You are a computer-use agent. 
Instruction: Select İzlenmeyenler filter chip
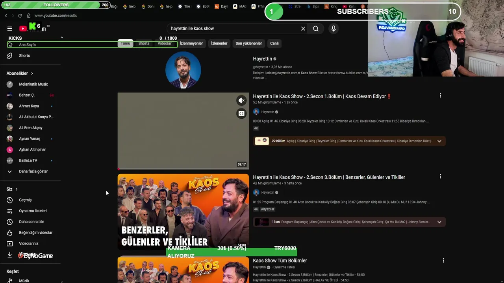pyautogui.click(x=191, y=43)
